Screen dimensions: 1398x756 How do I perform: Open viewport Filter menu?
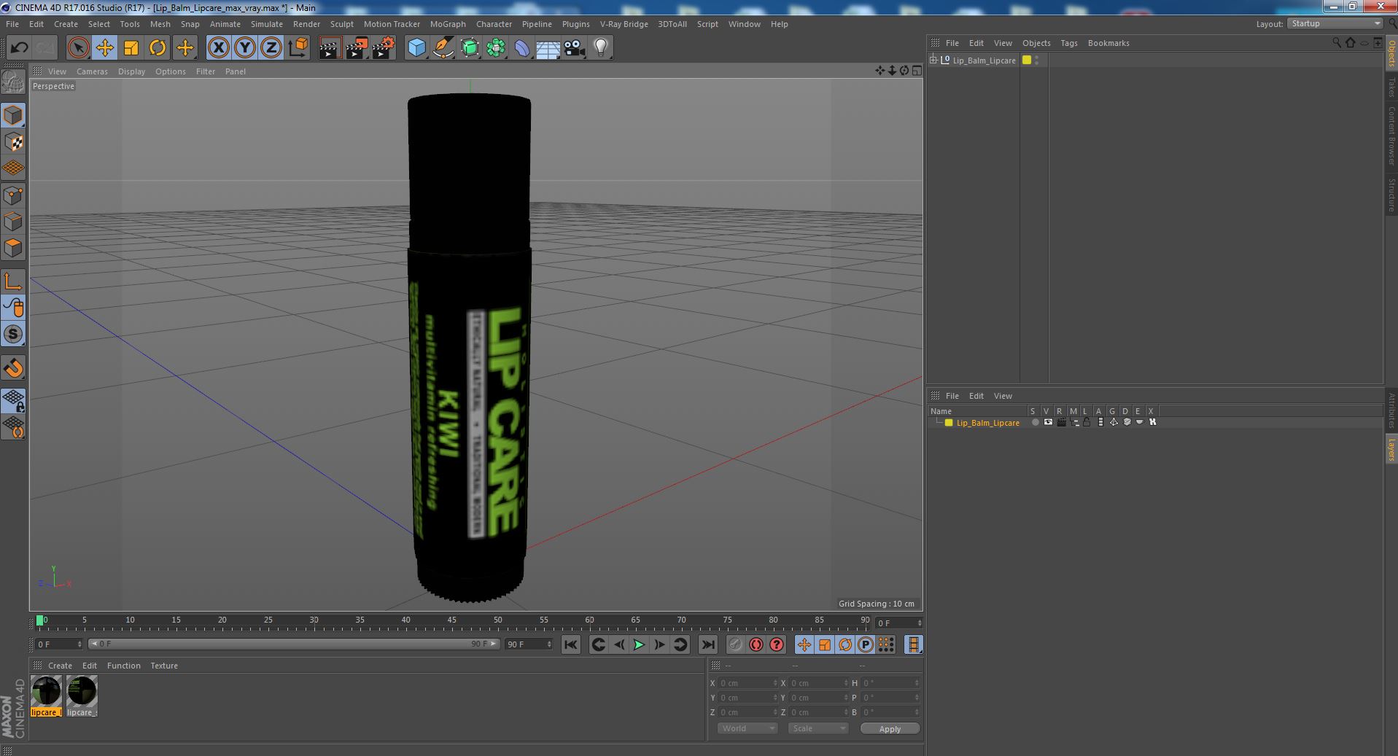coord(206,71)
